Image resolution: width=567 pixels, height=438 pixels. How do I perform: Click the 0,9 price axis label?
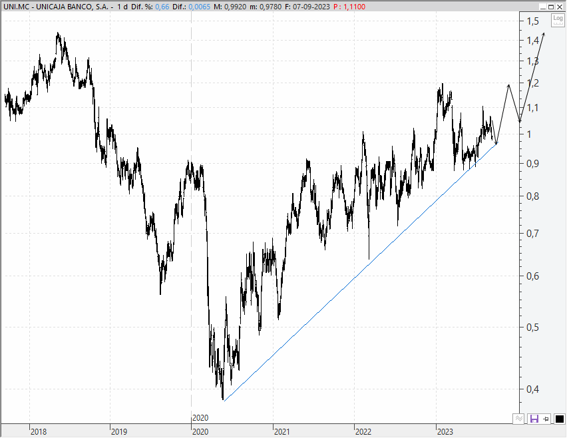click(532, 164)
